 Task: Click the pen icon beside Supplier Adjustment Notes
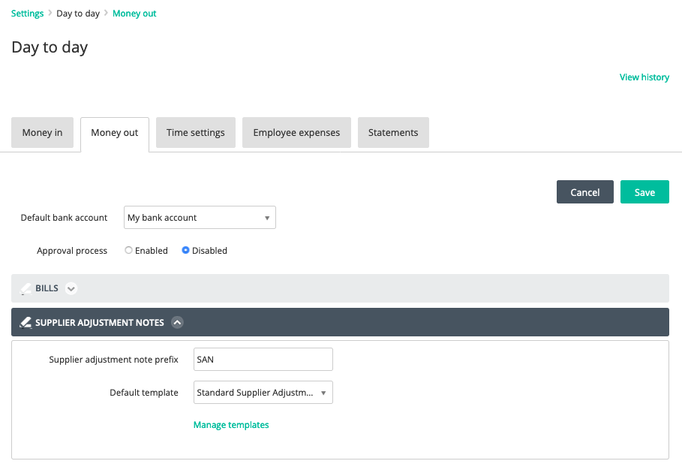(26, 323)
